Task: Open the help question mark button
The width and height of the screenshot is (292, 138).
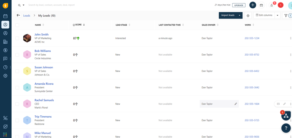Action: (286, 128)
